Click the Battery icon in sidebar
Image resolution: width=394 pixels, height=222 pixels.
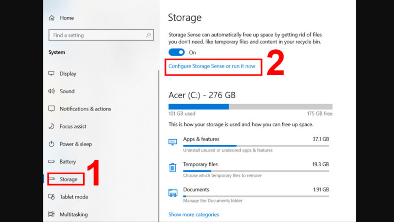51,162
